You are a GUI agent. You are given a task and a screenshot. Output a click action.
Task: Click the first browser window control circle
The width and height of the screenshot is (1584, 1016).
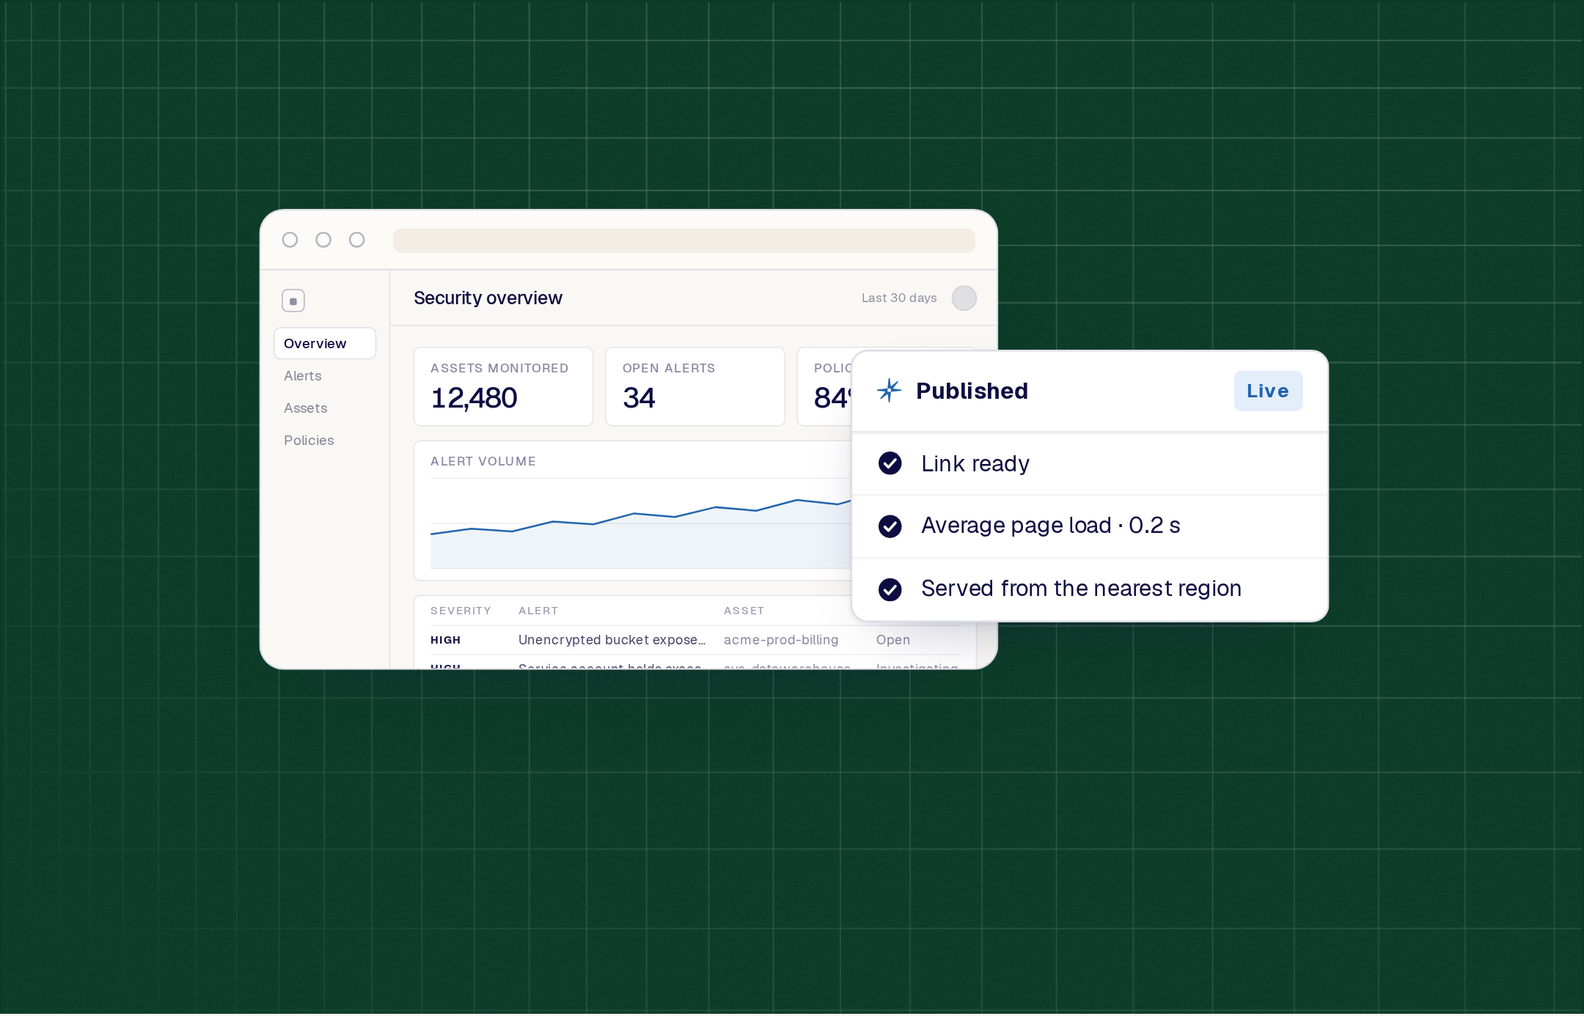290,240
